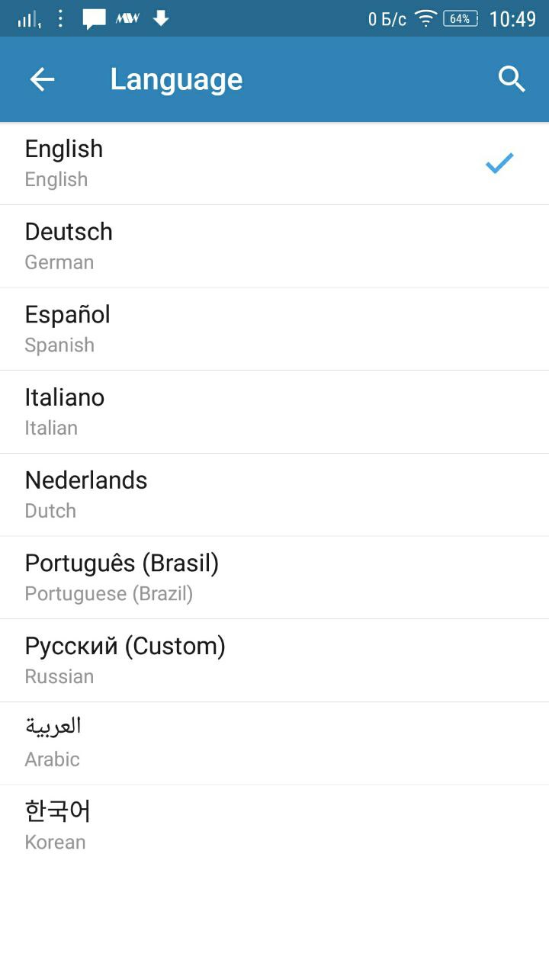Open the language search magnifier
Viewport: 549px width, 976px height.
point(512,79)
